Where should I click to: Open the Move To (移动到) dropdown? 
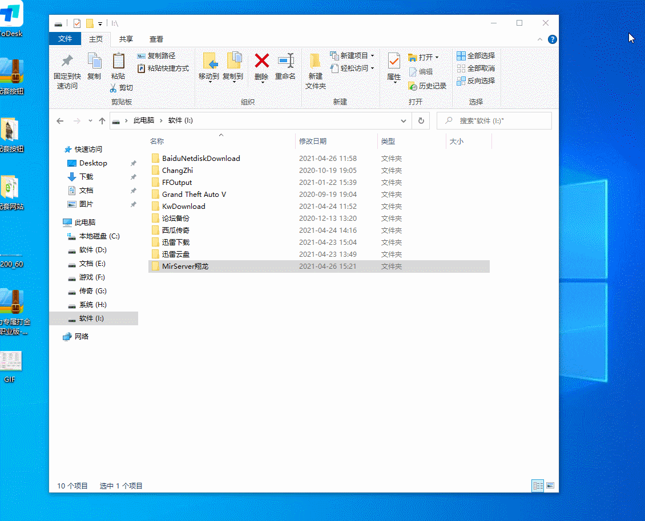[x=209, y=82]
